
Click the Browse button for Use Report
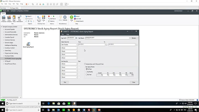pyautogui.click(x=134, y=38)
